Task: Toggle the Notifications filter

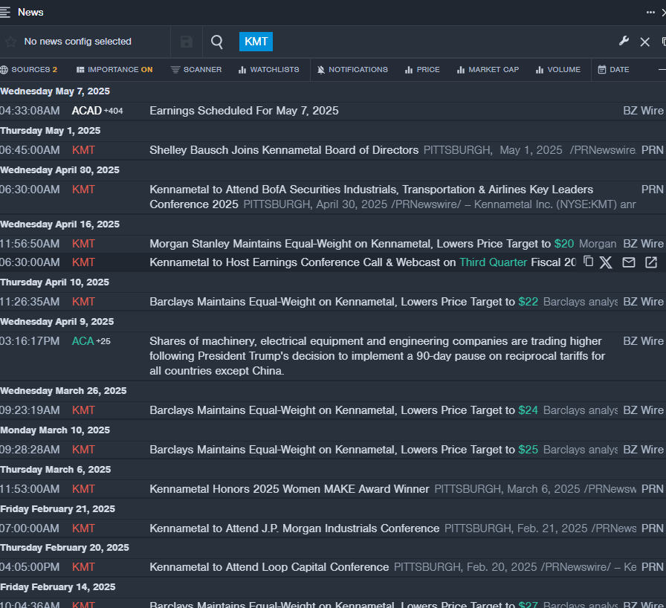Action: [x=352, y=70]
